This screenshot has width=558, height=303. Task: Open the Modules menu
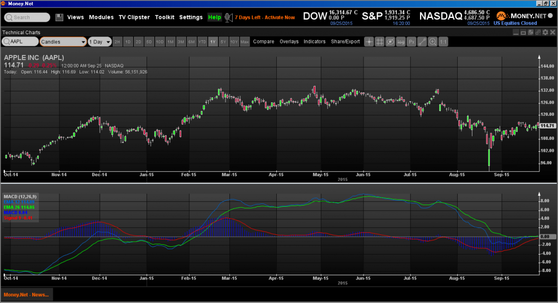coord(101,17)
